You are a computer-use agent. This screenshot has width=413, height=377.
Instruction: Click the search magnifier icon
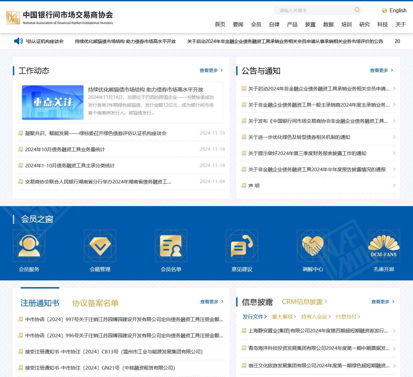click(357, 10)
